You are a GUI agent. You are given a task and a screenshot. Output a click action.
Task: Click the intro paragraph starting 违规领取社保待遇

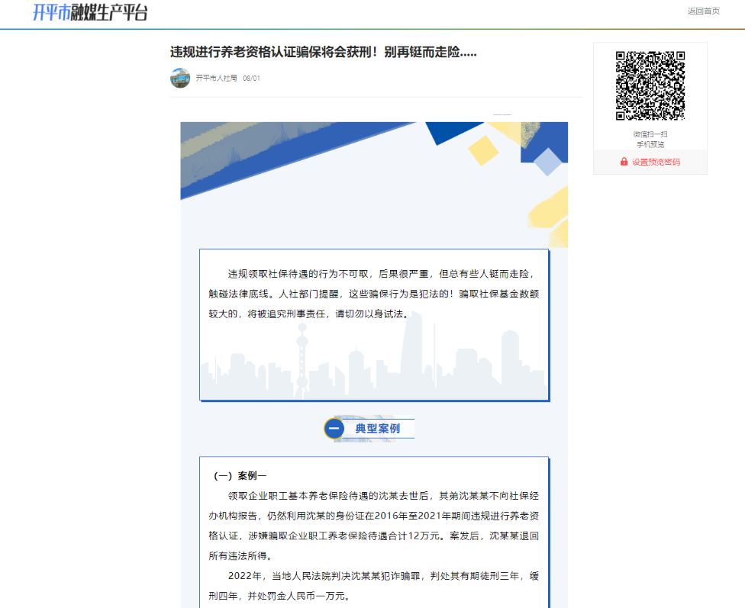[374, 294]
